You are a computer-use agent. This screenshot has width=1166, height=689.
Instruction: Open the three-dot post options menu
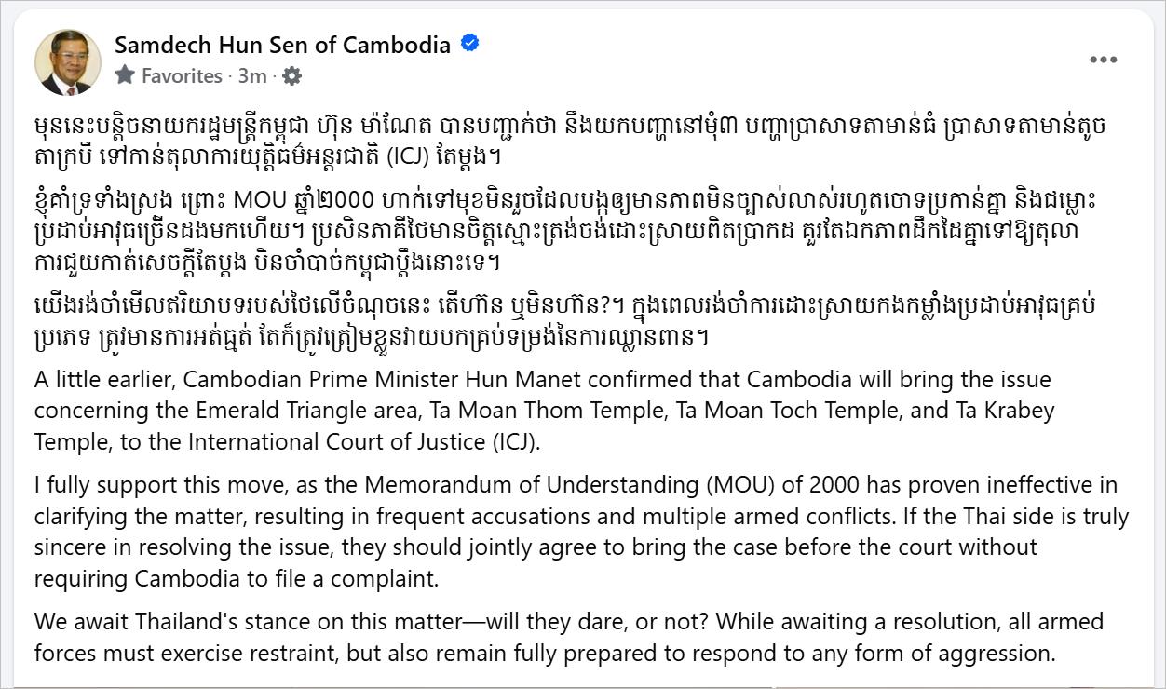[1103, 60]
